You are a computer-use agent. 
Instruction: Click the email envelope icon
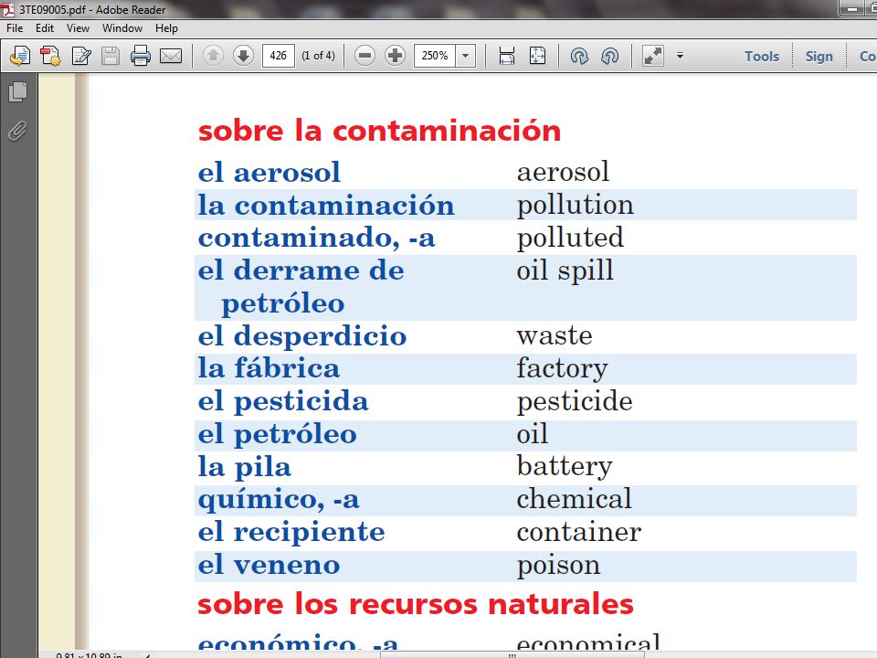pos(171,56)
